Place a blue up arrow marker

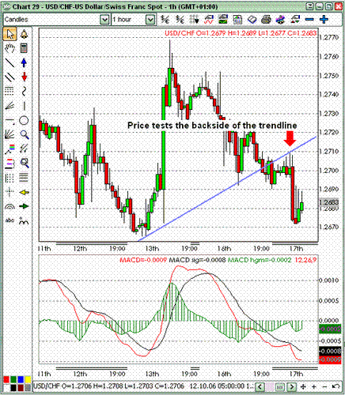click(24, 62)
